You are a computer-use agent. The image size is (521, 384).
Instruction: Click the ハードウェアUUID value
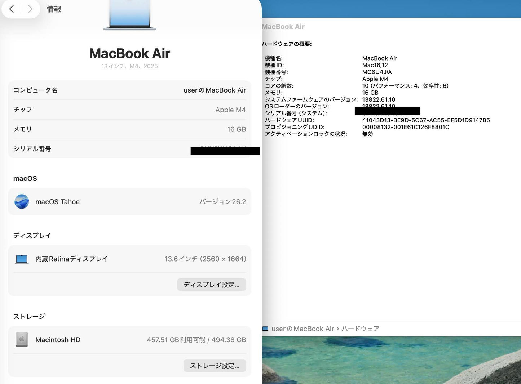click(426, 120)
